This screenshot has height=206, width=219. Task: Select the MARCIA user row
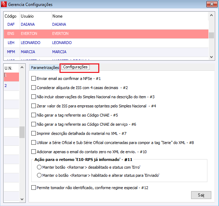tap(106, 52)
